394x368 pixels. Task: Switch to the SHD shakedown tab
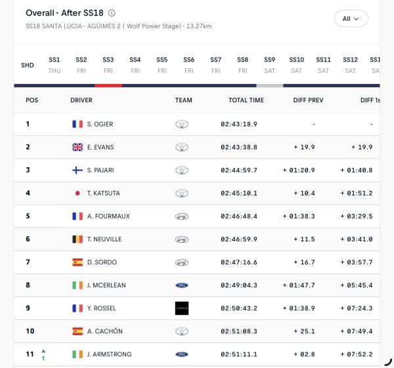pos(28,65)
